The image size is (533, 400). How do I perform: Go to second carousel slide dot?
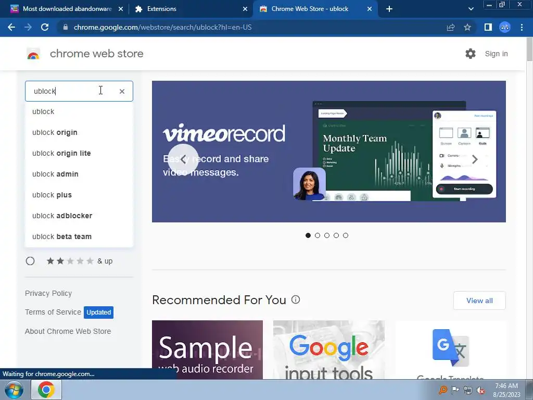coord(318,235)
